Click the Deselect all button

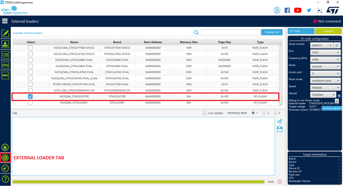coord(272,32)
